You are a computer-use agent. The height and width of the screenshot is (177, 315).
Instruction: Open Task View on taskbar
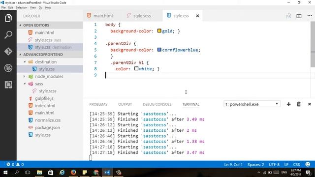[28, 173]
